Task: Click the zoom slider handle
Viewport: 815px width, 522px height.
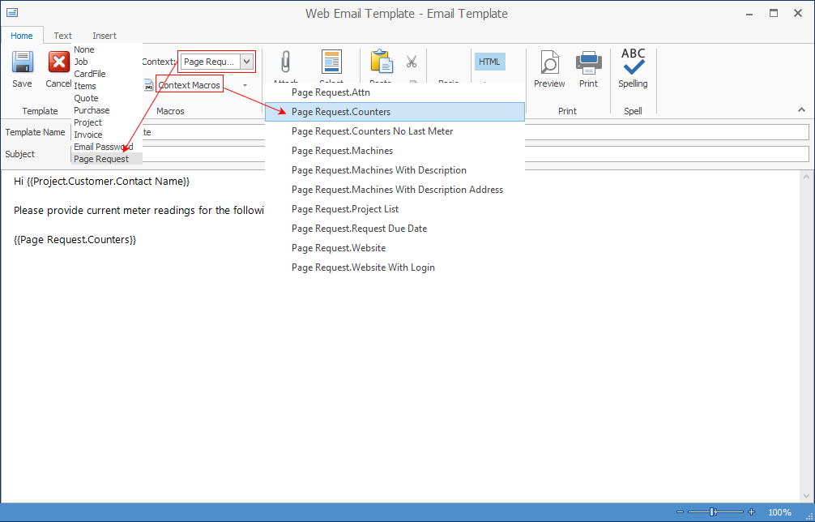Action: (x=712, y=512)
